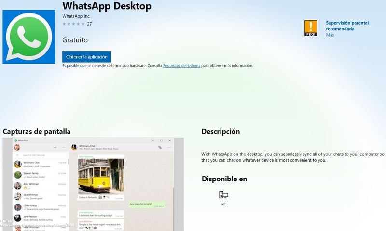Screen dimensions: 386x231
Task: Click the WhatsApp Desktop title
Action: pos(107,6)
